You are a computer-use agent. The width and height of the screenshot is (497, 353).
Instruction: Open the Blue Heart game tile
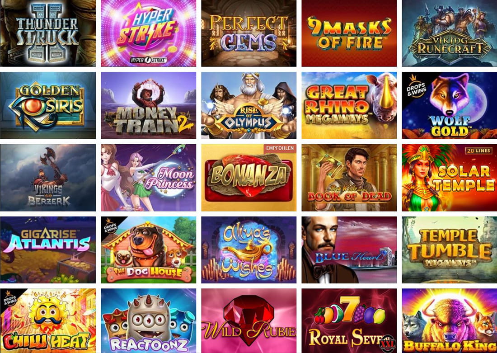click(349, 250)
